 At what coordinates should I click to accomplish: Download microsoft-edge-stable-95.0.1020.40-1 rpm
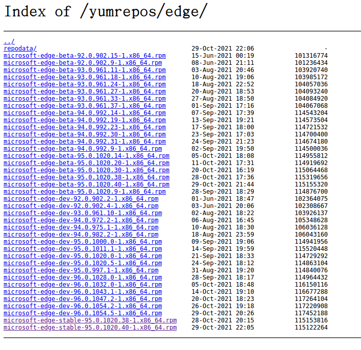coord(90,327)
